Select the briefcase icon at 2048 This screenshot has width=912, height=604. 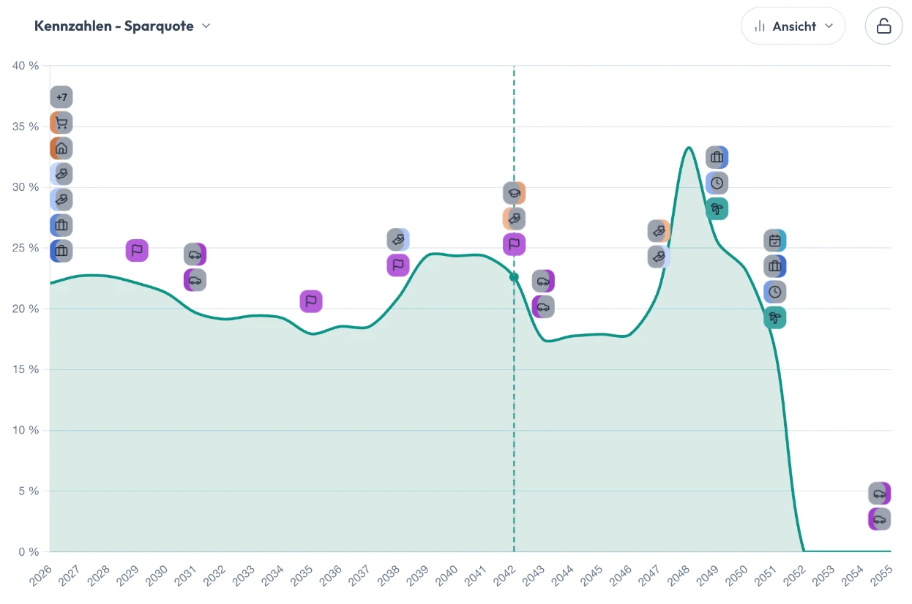click(x=717, y=157)
